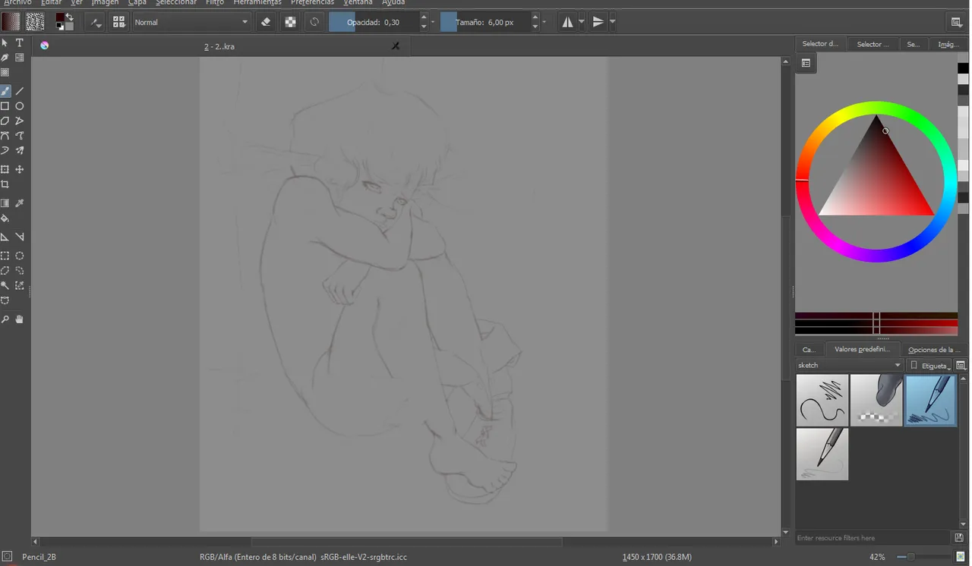972x566 pixels.
Task: Select the Rectangle tool
Action: click(5, 106)
